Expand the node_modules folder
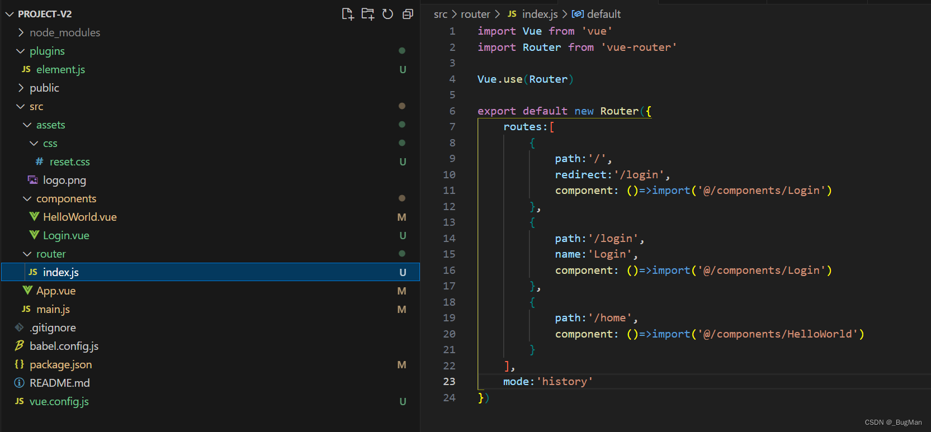The image size is (931, 432). pos(21,32)
